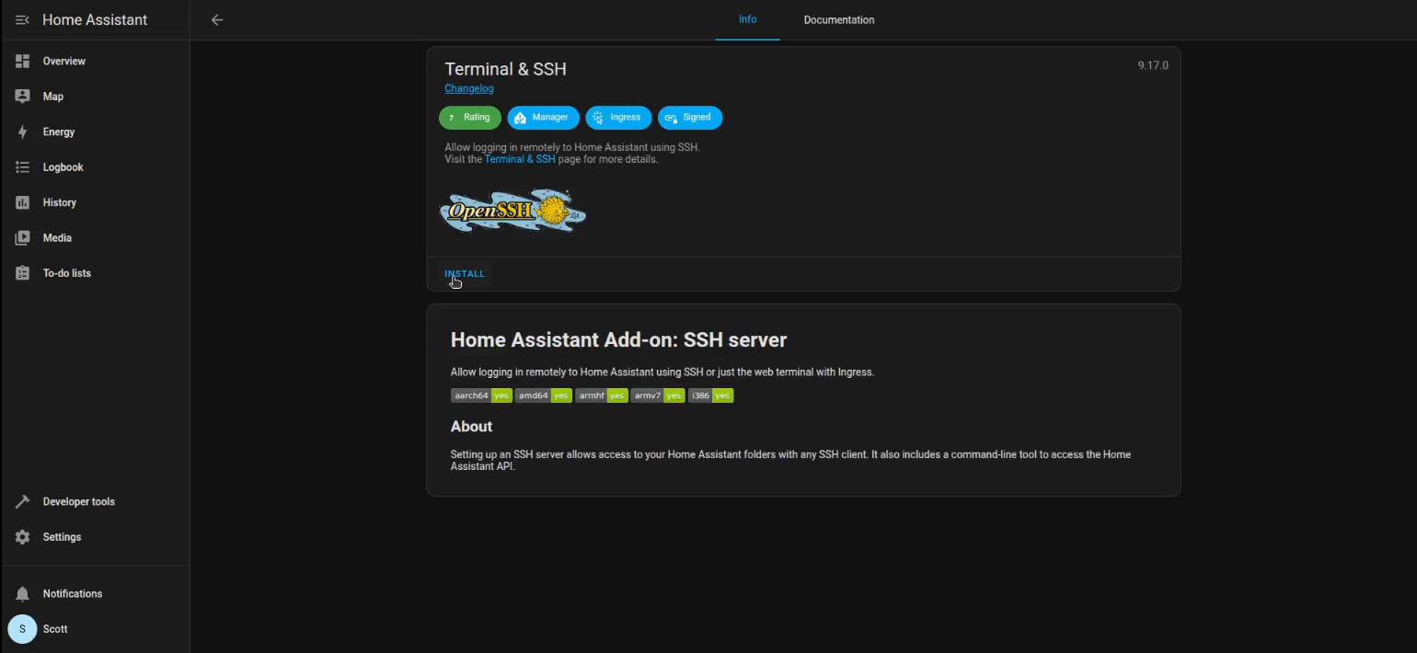Collapse the sidebar with the menu icon

tap(22, 20)
